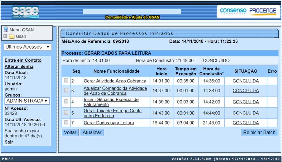This screenshot has height=162, width=282.
Task: Click the empty search bar in header
Action: 132,11
